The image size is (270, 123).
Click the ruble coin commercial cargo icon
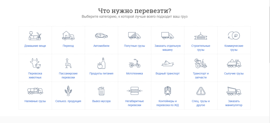coord(234,36)
